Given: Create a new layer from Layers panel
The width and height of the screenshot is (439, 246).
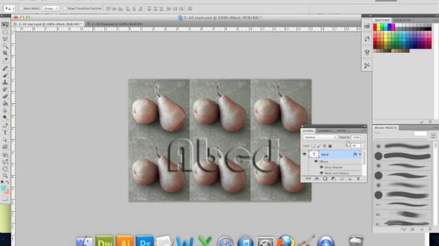Looking at the screenshot, I should tap(350, 179).
